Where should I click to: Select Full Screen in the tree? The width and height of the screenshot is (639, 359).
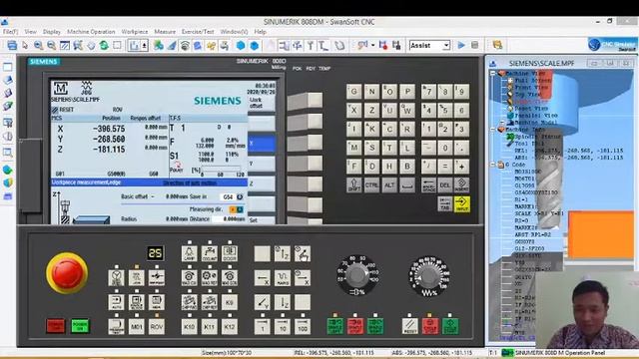[x=532, y=81]
